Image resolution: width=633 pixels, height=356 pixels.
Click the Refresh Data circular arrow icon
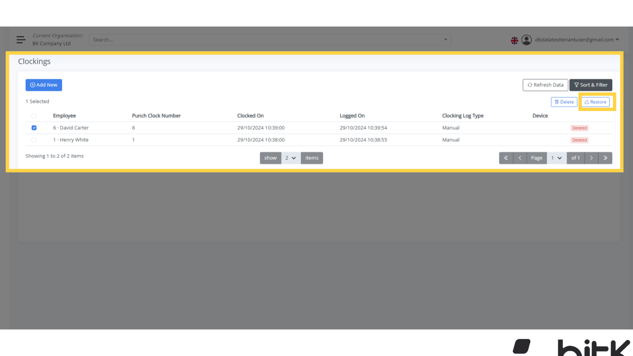530,85
